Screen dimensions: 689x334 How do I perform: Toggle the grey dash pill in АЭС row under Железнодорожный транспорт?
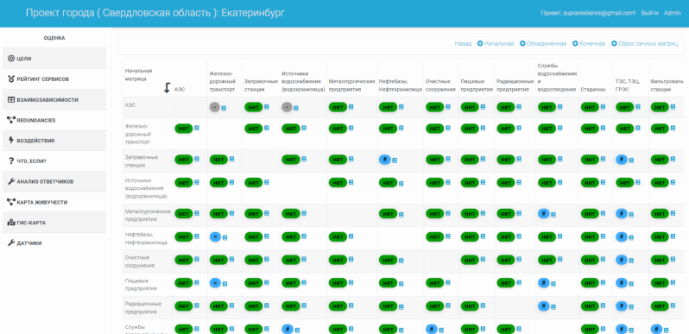tap(214, 107)
